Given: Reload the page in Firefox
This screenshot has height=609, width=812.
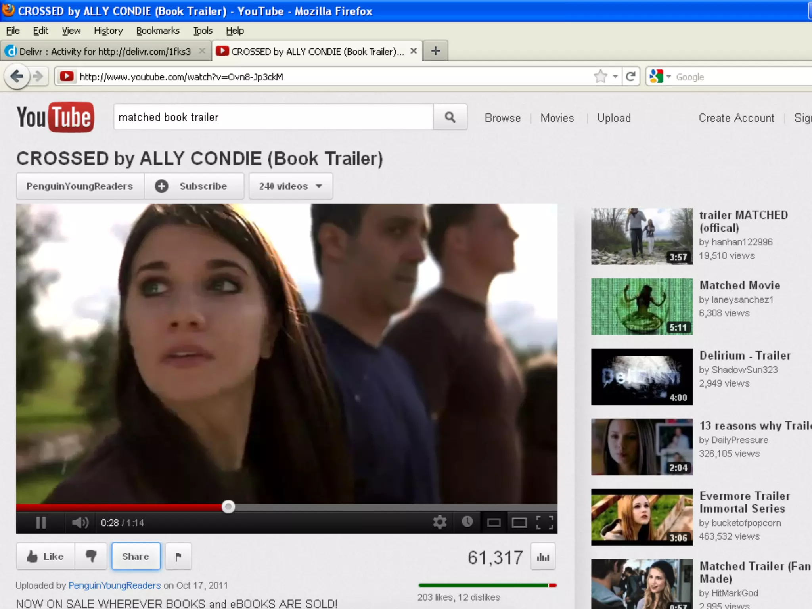Looking at the screenshot, I should tap(630, 76).
